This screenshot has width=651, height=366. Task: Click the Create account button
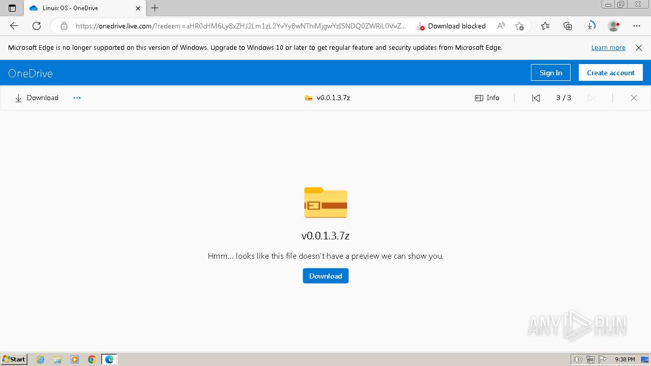611,73
